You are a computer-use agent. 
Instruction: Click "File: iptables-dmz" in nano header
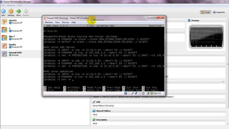[101, 25]
